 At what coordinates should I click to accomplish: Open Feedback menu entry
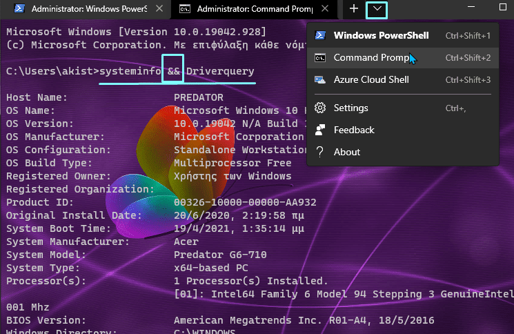click(x=403, y=130)
